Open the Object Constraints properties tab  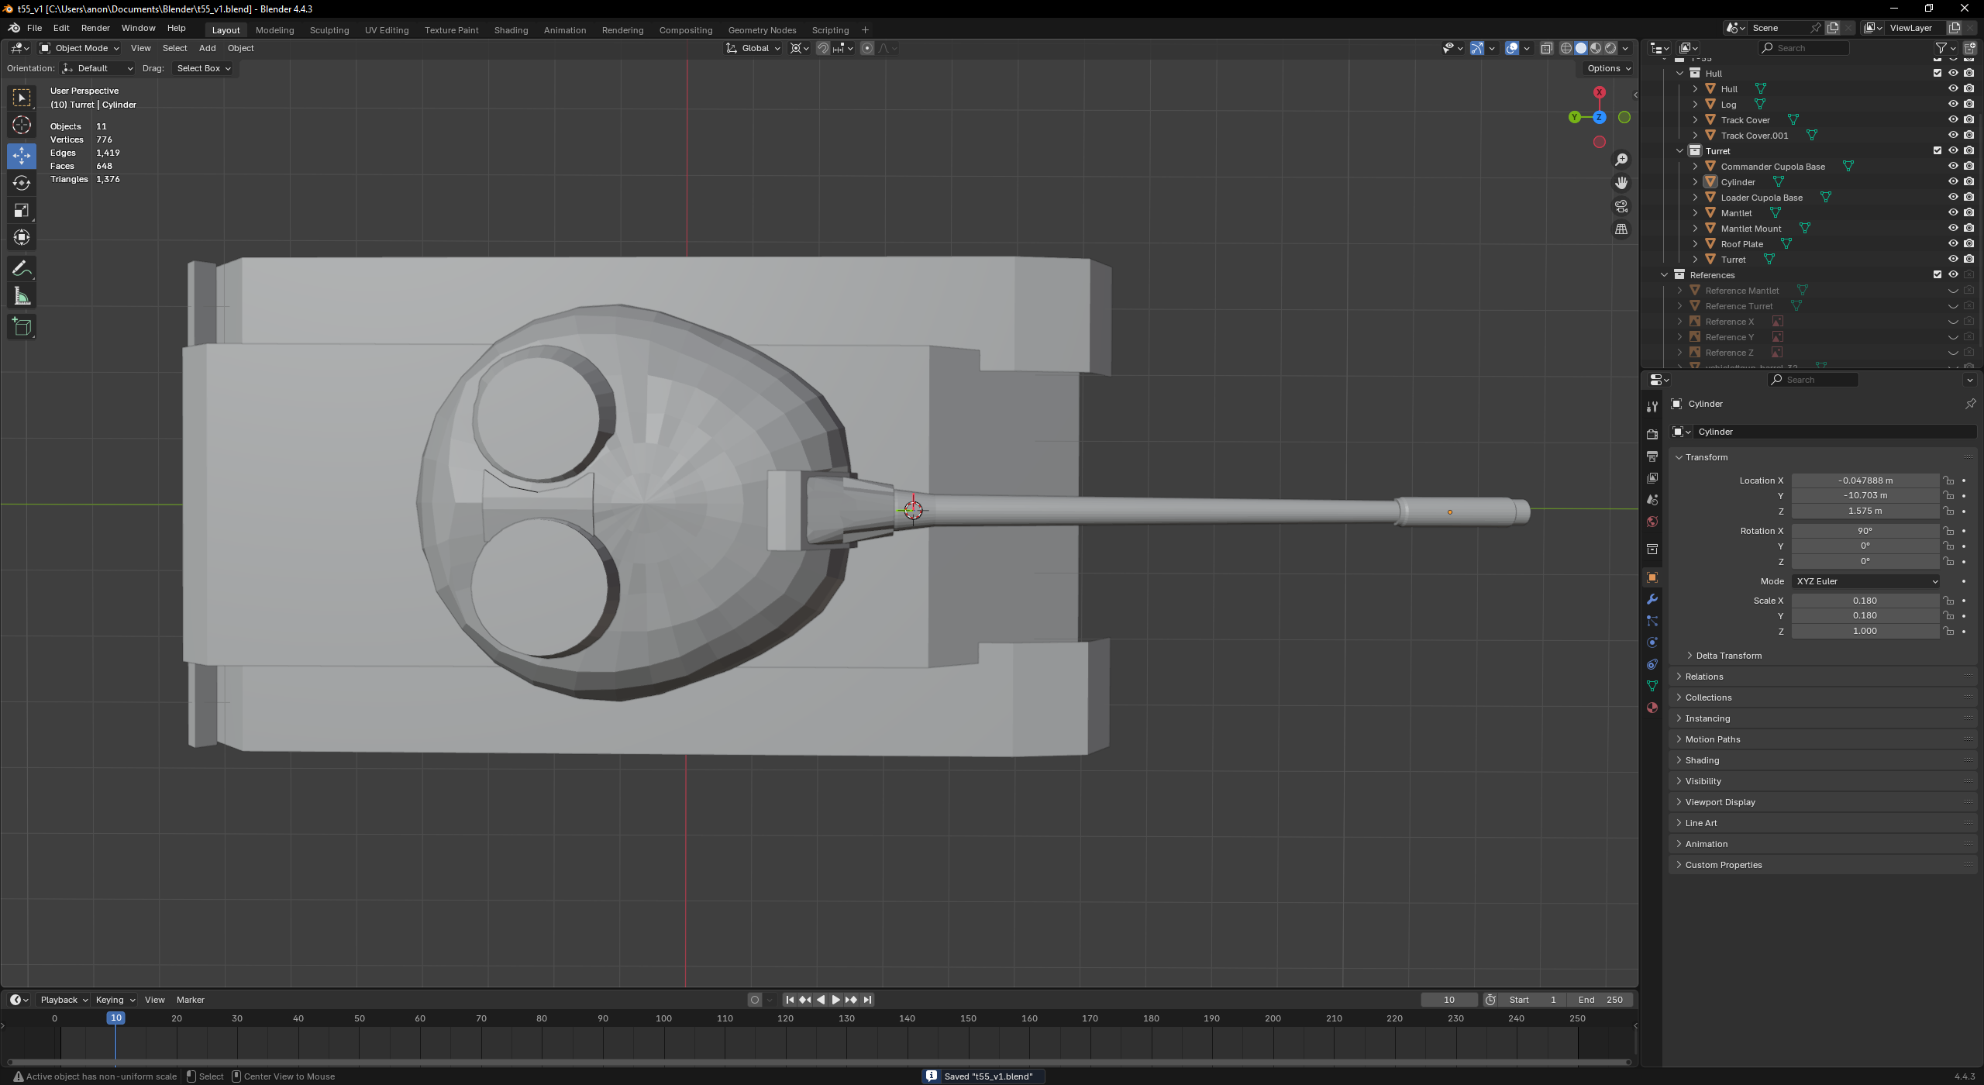click(x=1652, y=664)
